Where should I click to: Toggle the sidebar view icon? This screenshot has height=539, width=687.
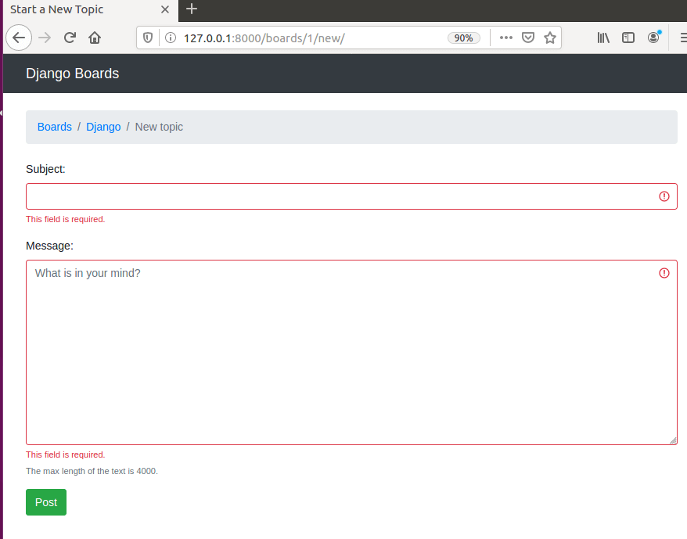(628, 38)
